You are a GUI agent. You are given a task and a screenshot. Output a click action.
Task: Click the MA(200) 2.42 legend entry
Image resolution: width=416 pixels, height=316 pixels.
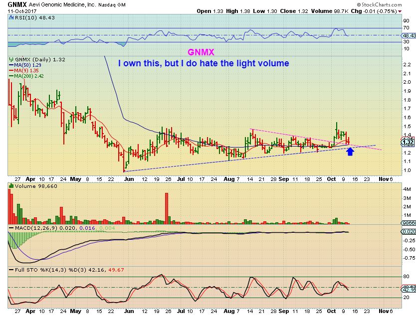[x=29, y=76]
